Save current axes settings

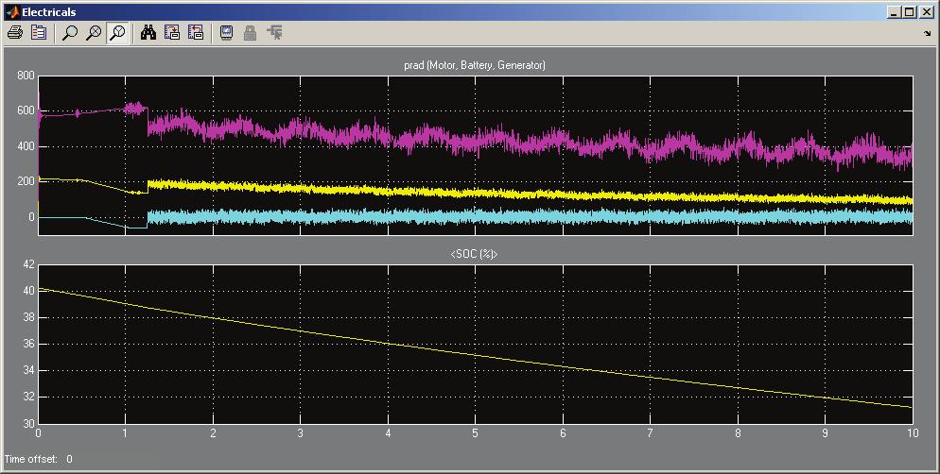coord(172,33)
